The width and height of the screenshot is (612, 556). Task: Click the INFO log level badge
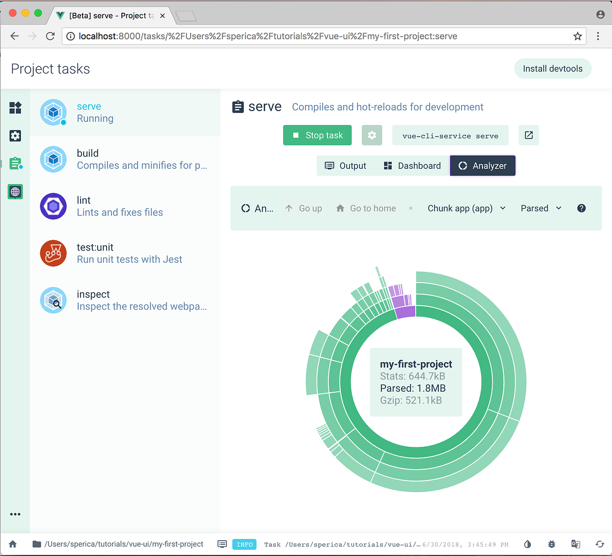(244, 544)
